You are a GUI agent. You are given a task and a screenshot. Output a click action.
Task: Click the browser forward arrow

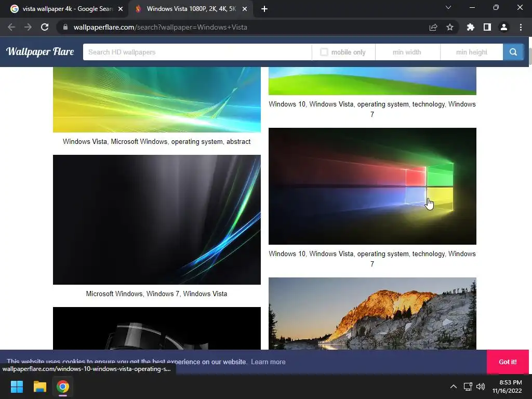(x=28, y=27)
